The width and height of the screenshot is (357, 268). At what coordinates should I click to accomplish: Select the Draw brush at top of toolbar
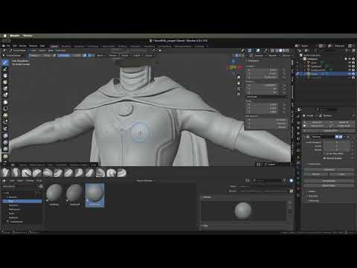[x=5, y=63]
